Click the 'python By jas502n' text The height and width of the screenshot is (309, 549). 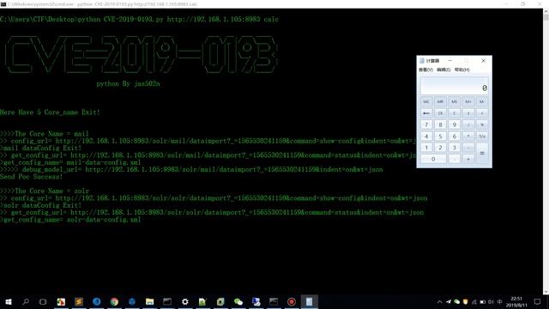[x=128, y=84]
